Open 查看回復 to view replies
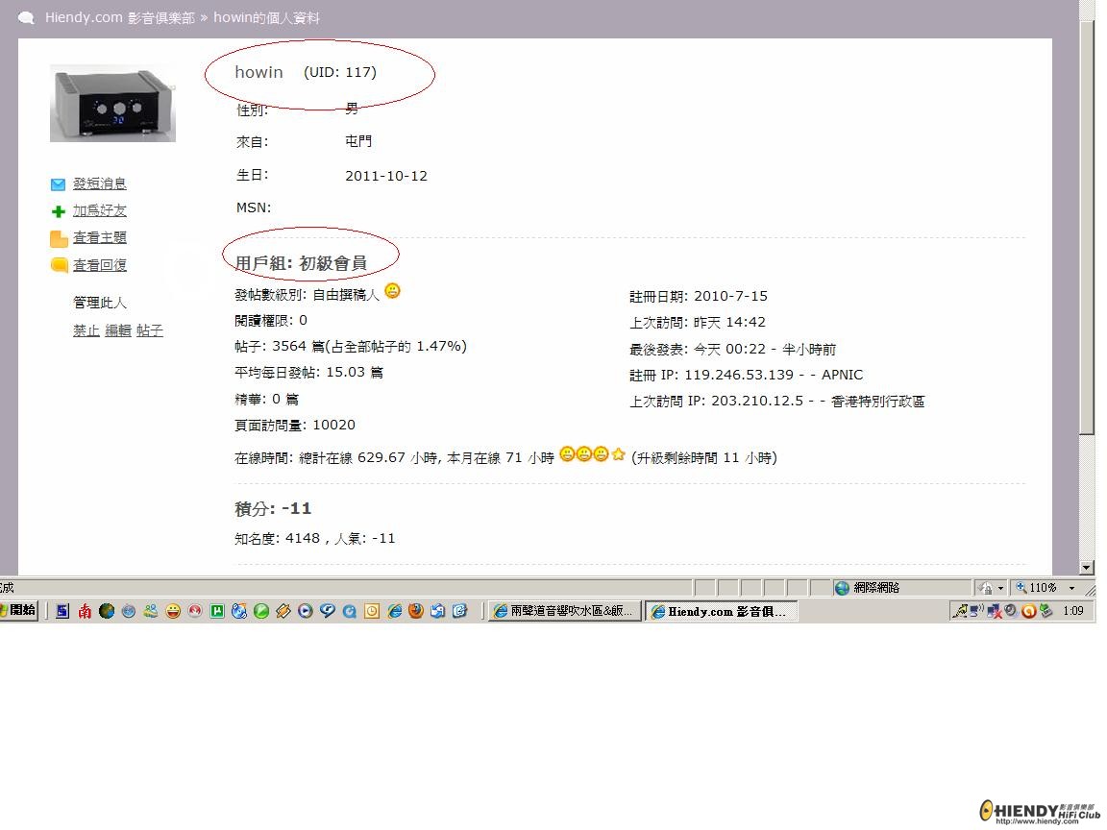1107x830 pixels. (100, 265)
